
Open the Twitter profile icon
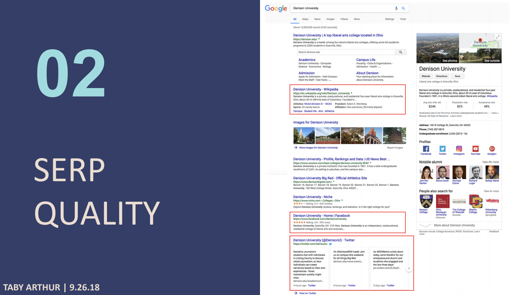[x=443, y=149]
